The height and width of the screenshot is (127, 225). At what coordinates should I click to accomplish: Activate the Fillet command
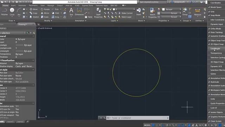pyautogui.click(x=56, y=13)
